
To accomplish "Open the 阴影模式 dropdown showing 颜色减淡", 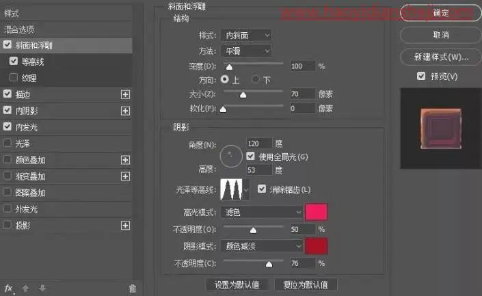I will pyautogui.click(x=262, y=246).
